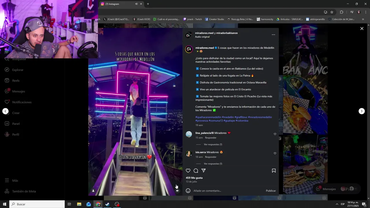Image resolution: width=370 pixels, height=208 pixels.
Task: Click the Windows Start button
Action: click(x=5, y=204)
